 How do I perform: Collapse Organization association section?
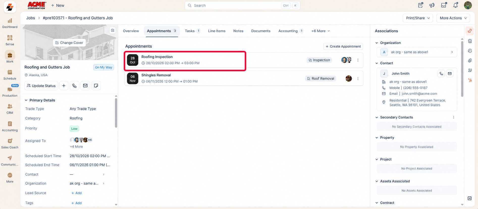coord(377,43)
